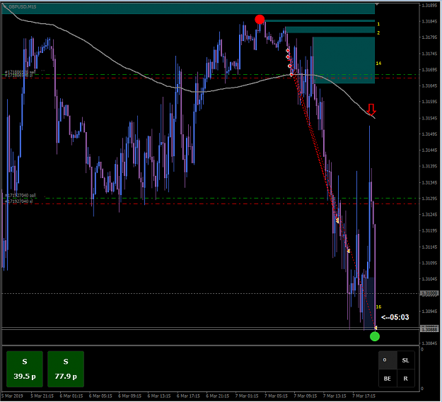Click the red circle marker at the chart high
This screenshot has width=442, height=402.
tap(260, 19)
